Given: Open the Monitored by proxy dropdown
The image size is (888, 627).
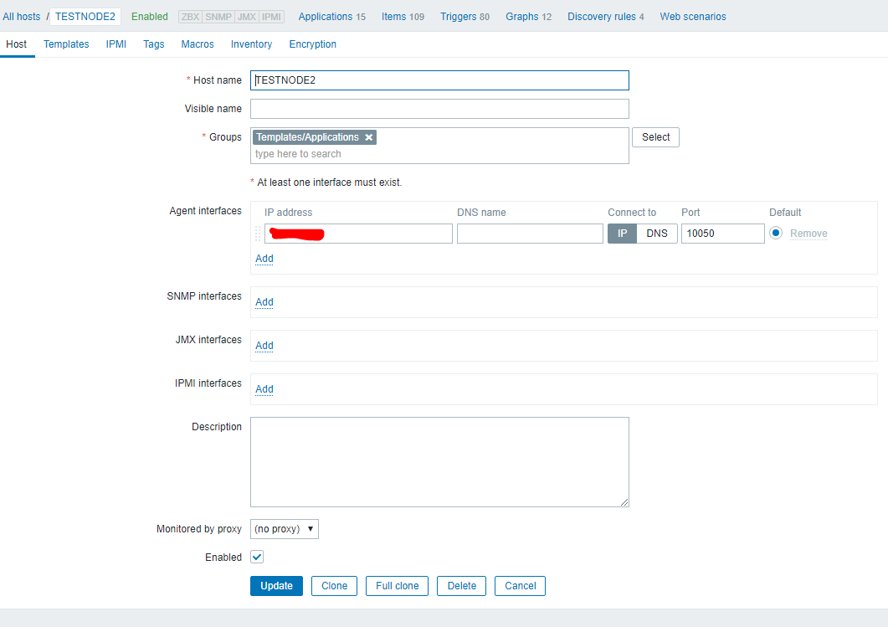Looking at the screenshot, I should 285,529.
